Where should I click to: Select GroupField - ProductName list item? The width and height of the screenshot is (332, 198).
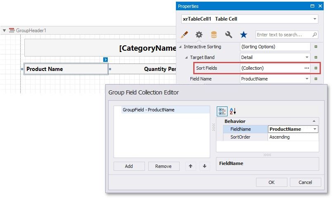[148, 110]
